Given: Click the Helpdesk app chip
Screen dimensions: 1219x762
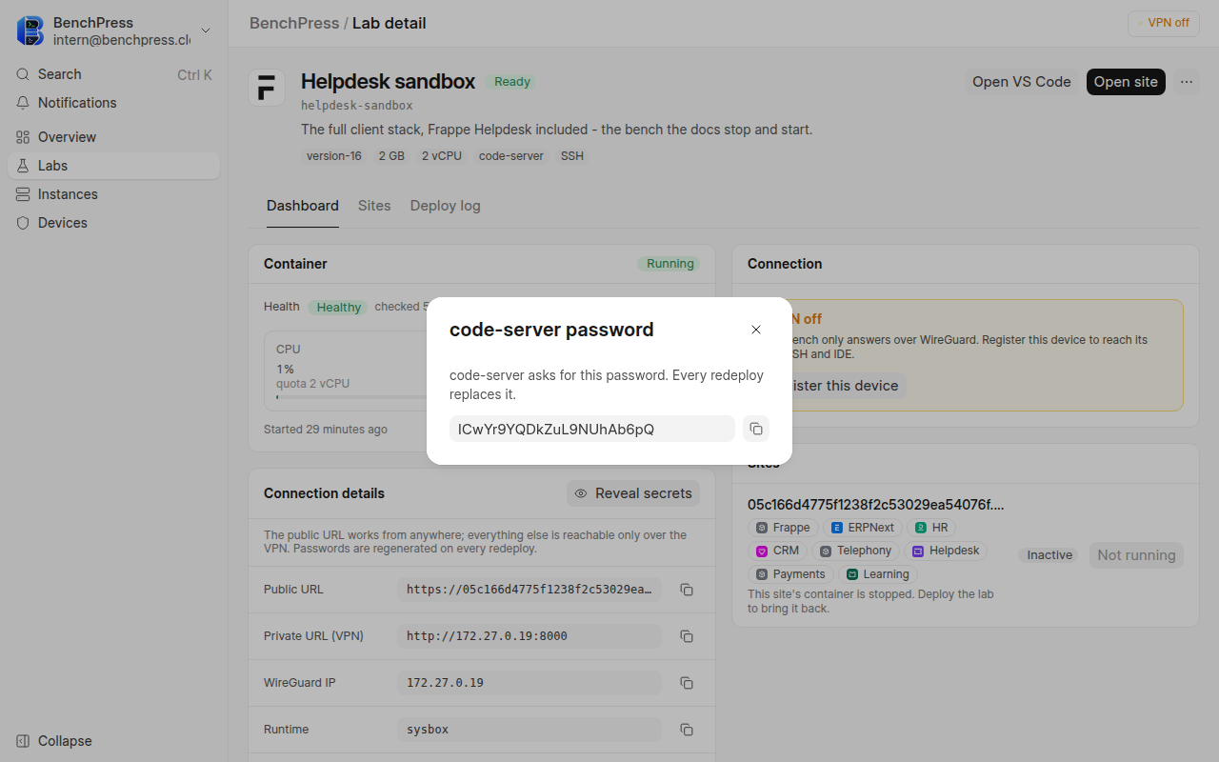Looking at the screenshot, I should pyautogui.click(x=946, y=551).
